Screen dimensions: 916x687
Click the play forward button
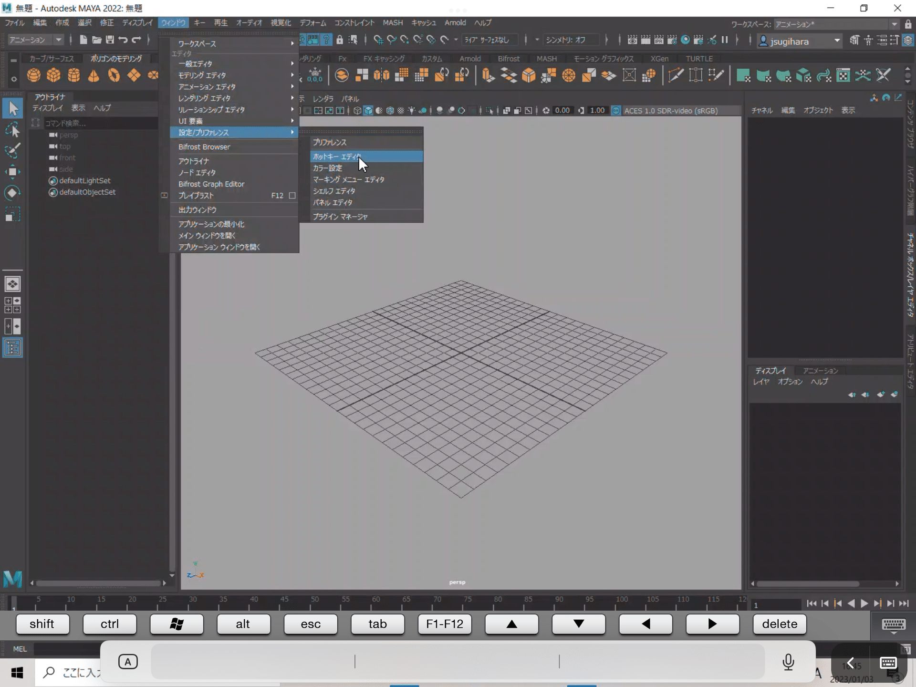(x=864, y=604)
